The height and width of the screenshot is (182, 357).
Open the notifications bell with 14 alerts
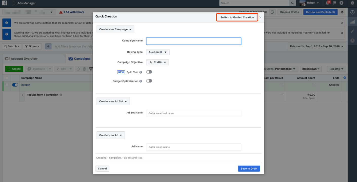pyautogui.click(x=328, y=3)
